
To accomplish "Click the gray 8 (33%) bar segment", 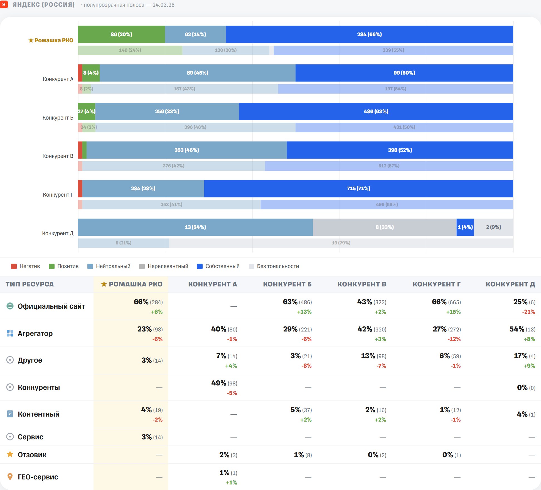I will [x=385, y=227].
